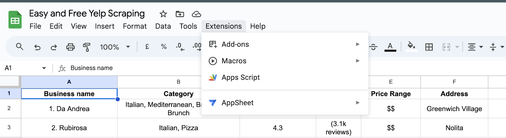Select the (3.1k reviews) cell
The image size is (506, 138).
338,128
